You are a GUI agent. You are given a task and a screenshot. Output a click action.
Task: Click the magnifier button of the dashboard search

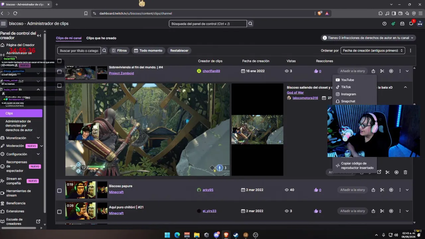[x=250, y=24]
